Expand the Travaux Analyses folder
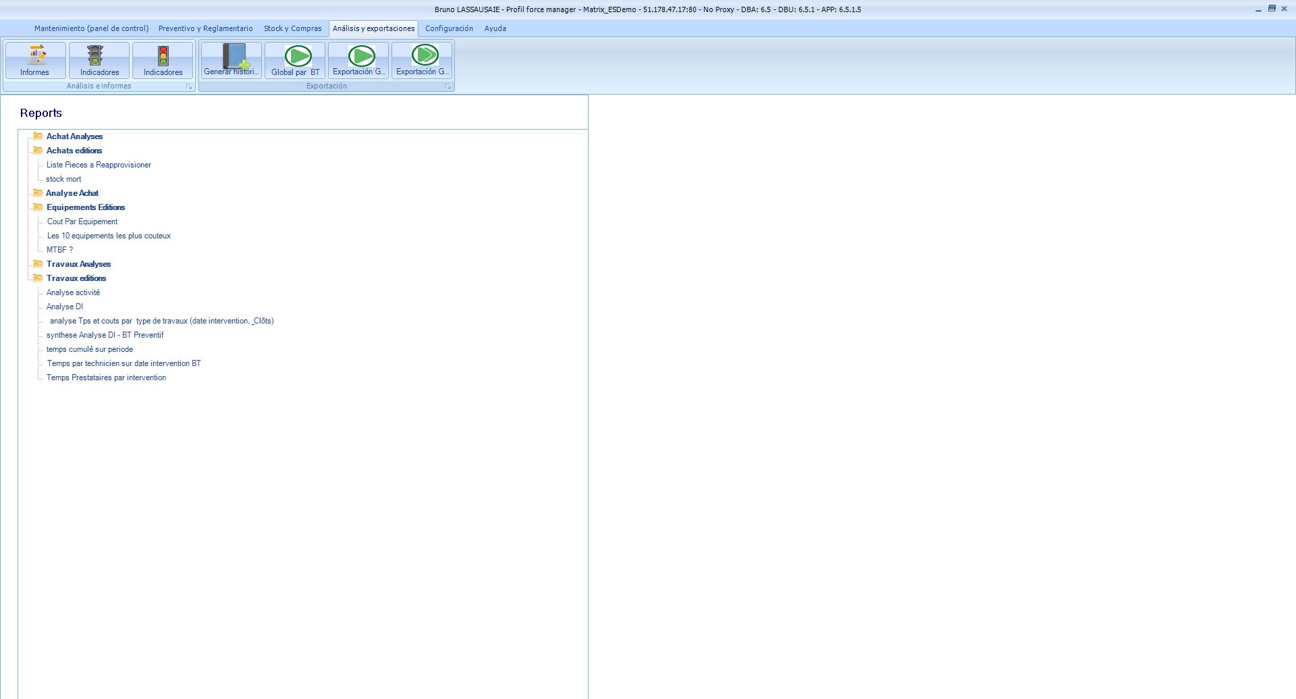 78,264
